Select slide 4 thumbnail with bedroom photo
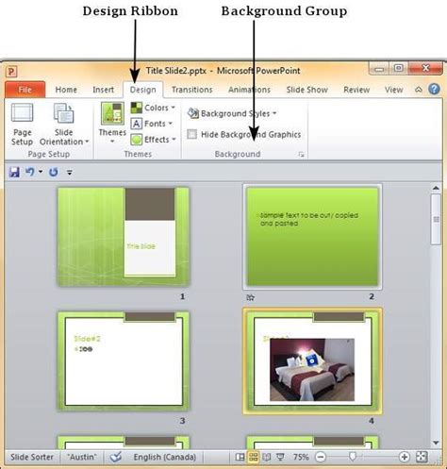This screenshot has width=447, height=469. point(312,361)
